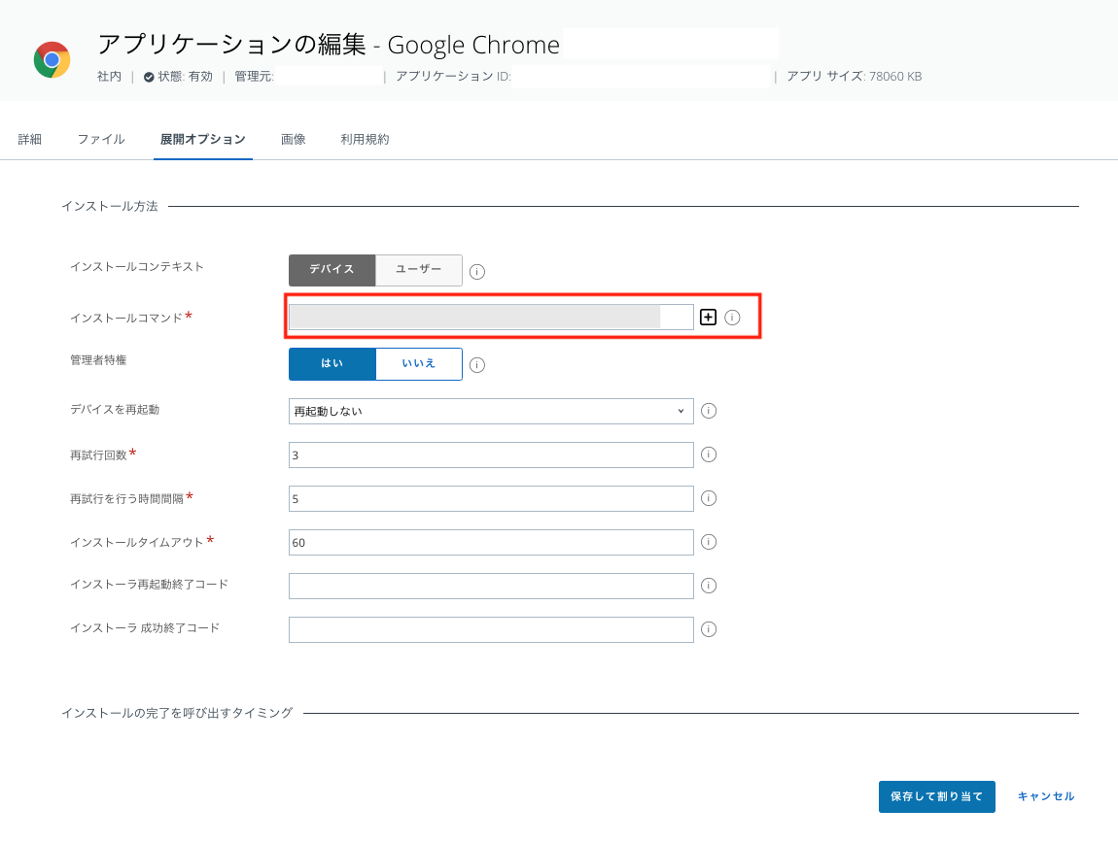Click the インストールの完了を呼び出すタイミング heading
This screenshot has height=842, width=1118.
(x=177, y=713)
